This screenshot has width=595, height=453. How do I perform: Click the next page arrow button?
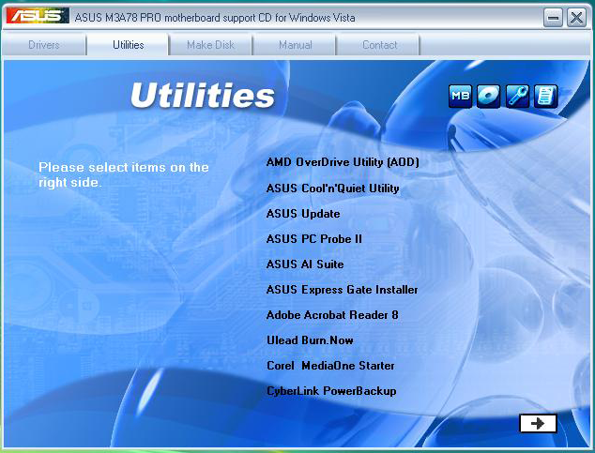(x=538, y=423)
